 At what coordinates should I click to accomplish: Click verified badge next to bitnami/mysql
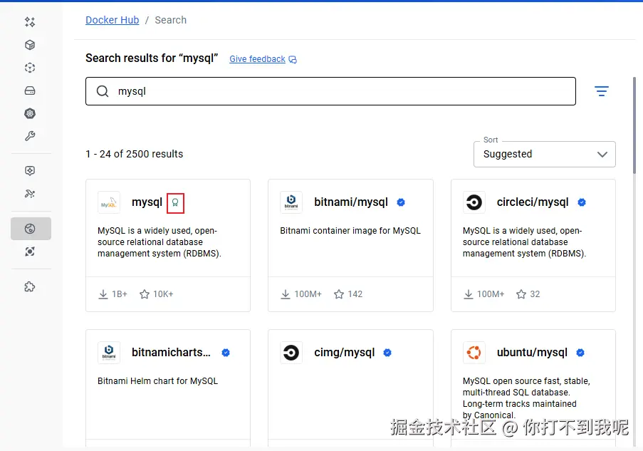pos(401,202)
